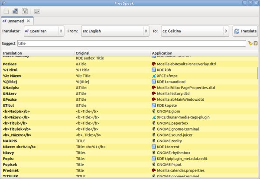
Task: Click GNOME icon beside sound-juicer
Action: tap(154, 135)
